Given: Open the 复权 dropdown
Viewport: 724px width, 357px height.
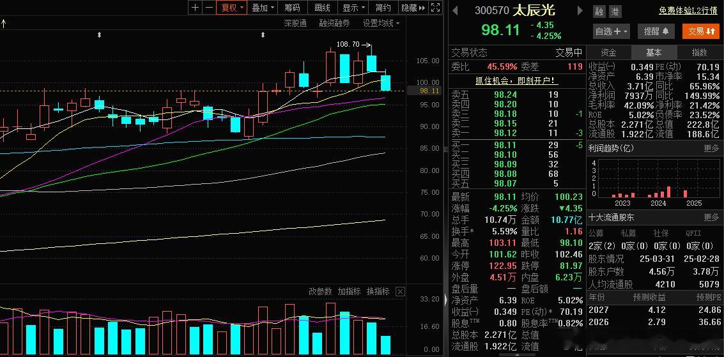Looking at the screenshot, I should [x=232, y=8].
